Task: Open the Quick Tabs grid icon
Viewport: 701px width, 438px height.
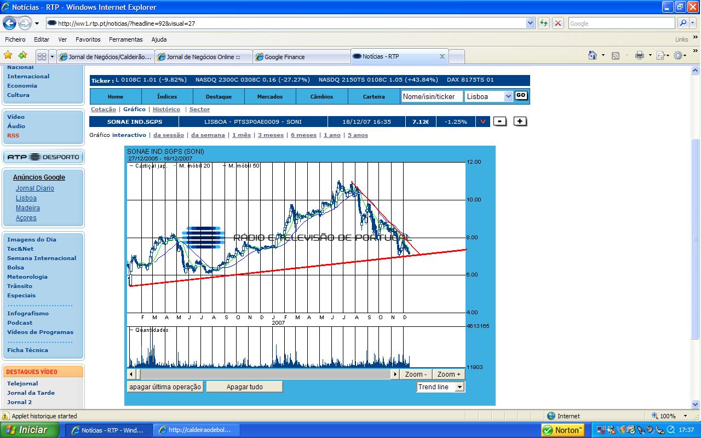Action: pos(42,56)
